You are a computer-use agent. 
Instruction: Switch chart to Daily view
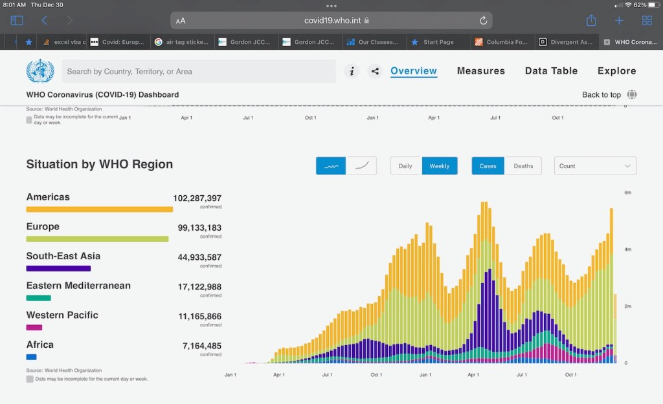pyautogui.click(x=405, y=166)
